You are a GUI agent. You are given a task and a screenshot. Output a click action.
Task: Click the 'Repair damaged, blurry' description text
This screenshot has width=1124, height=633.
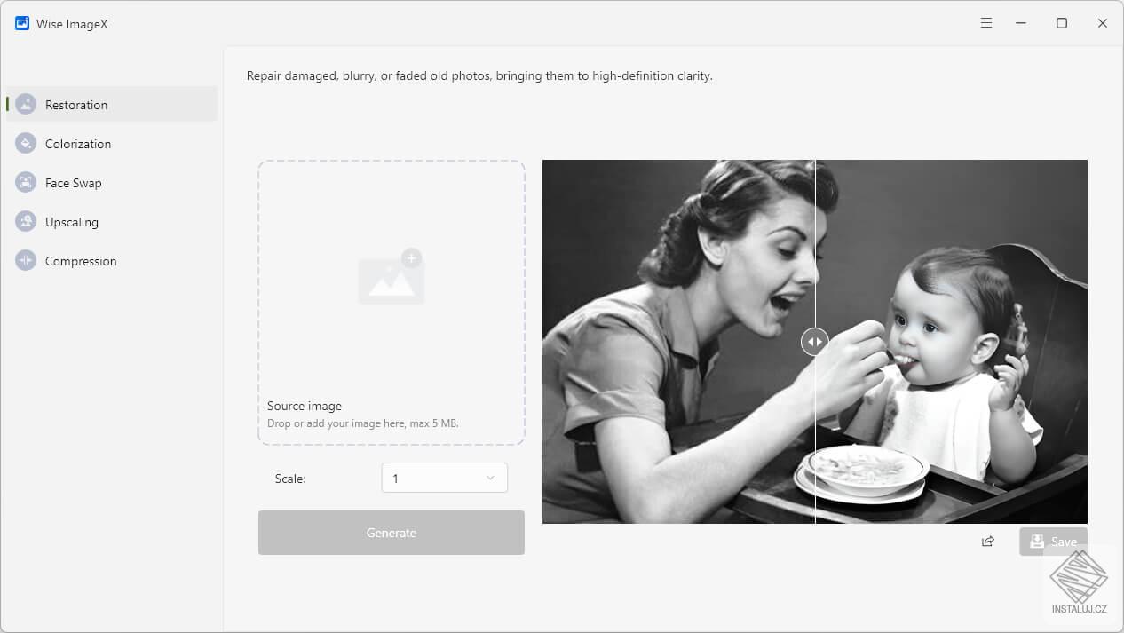click(x=479, y=76)
